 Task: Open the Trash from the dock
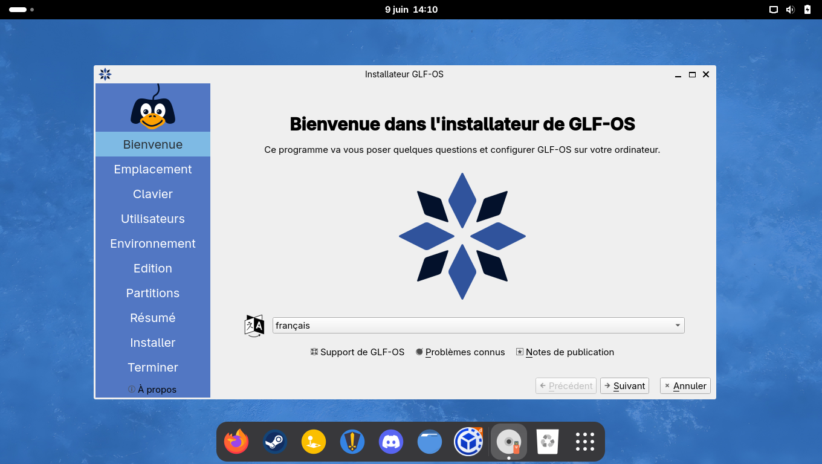tap(548, 442)
